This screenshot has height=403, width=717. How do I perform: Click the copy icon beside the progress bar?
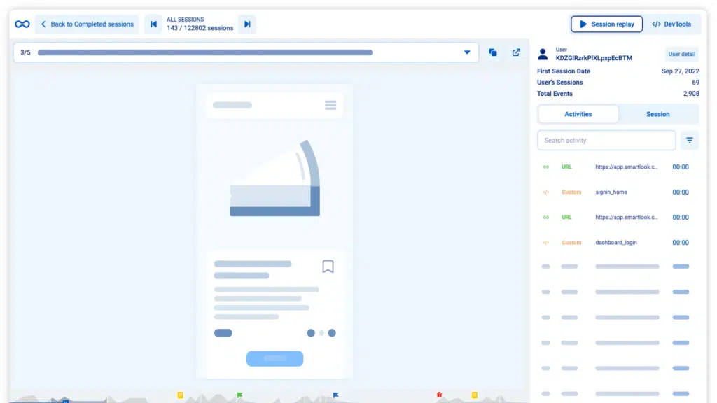(x=492, y=52)
